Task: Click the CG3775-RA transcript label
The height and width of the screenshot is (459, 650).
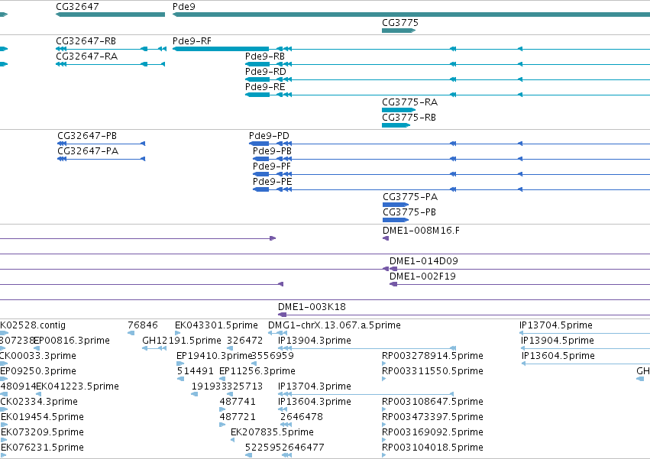Action: [409, 102]
